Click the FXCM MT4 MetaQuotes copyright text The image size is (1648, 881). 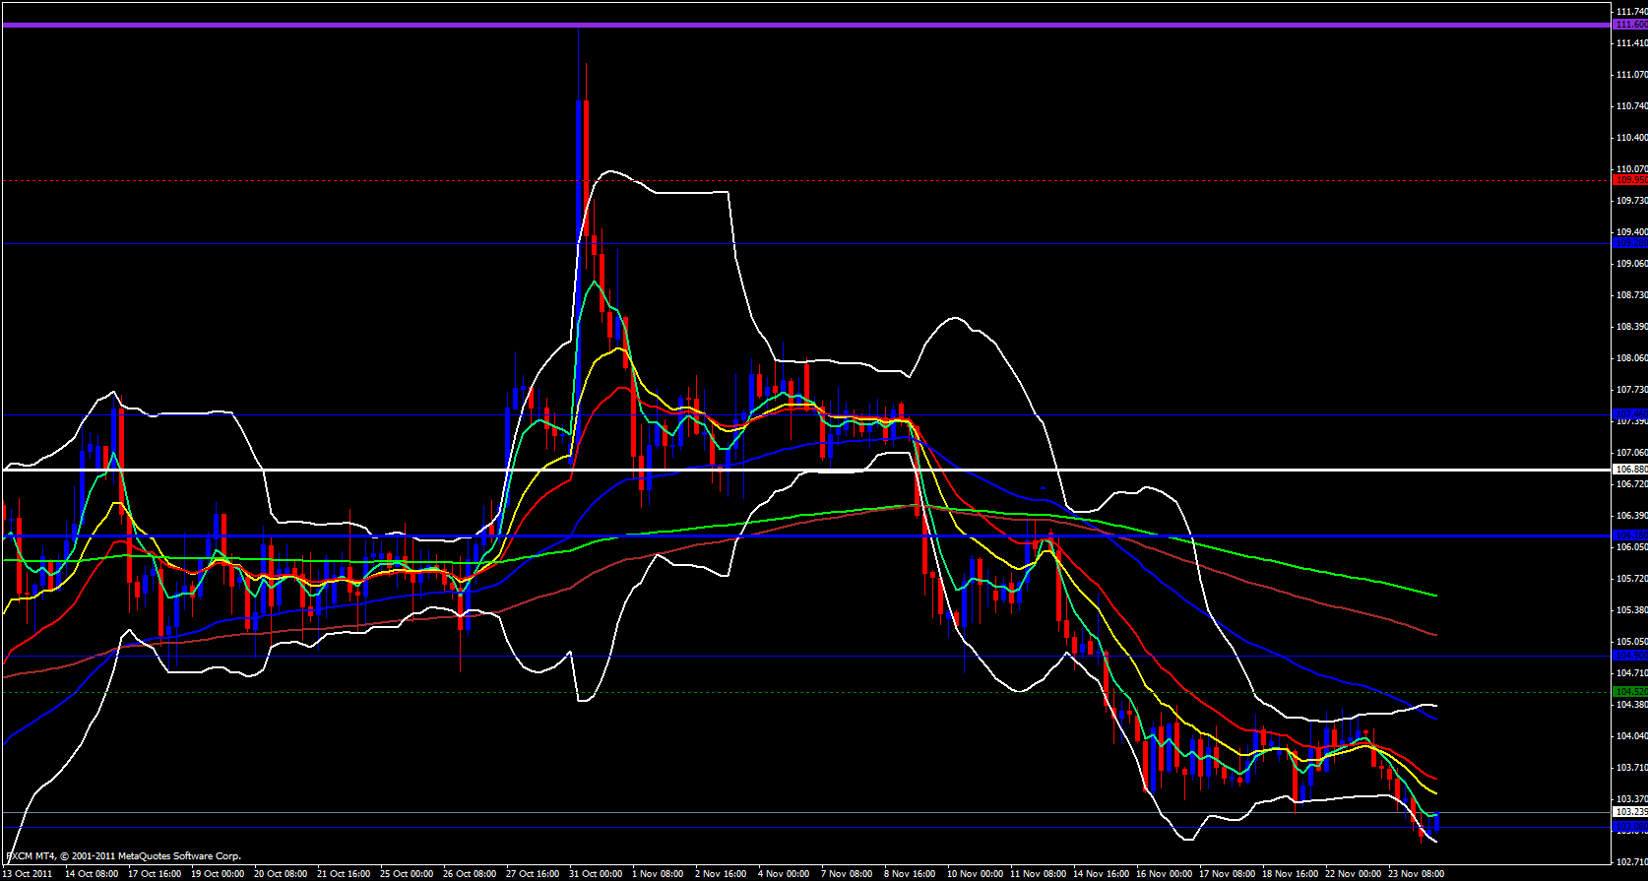[x=123, y=856]
